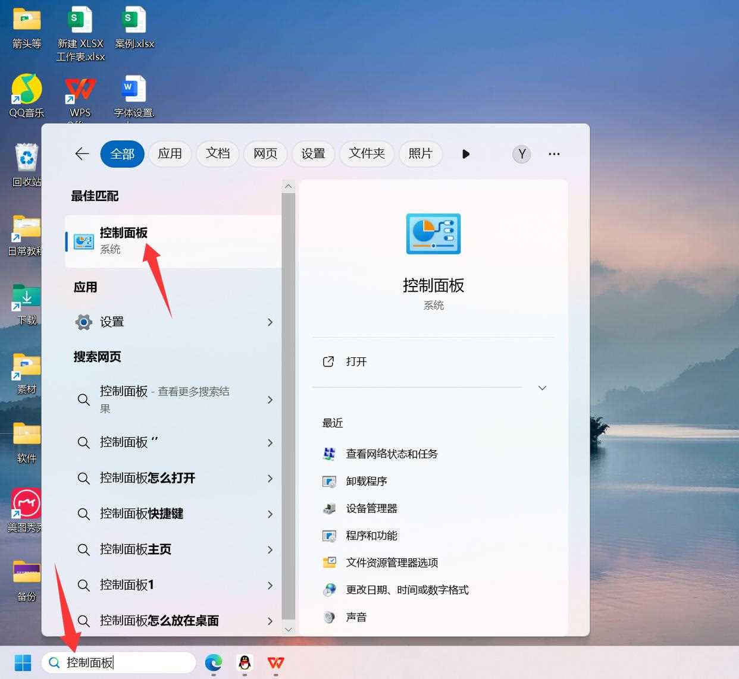Image resolution: width=739 pixels, height=679 pixels.
Task: Switch to the 文档 search filter tab
Action: (x=217, y=153)
